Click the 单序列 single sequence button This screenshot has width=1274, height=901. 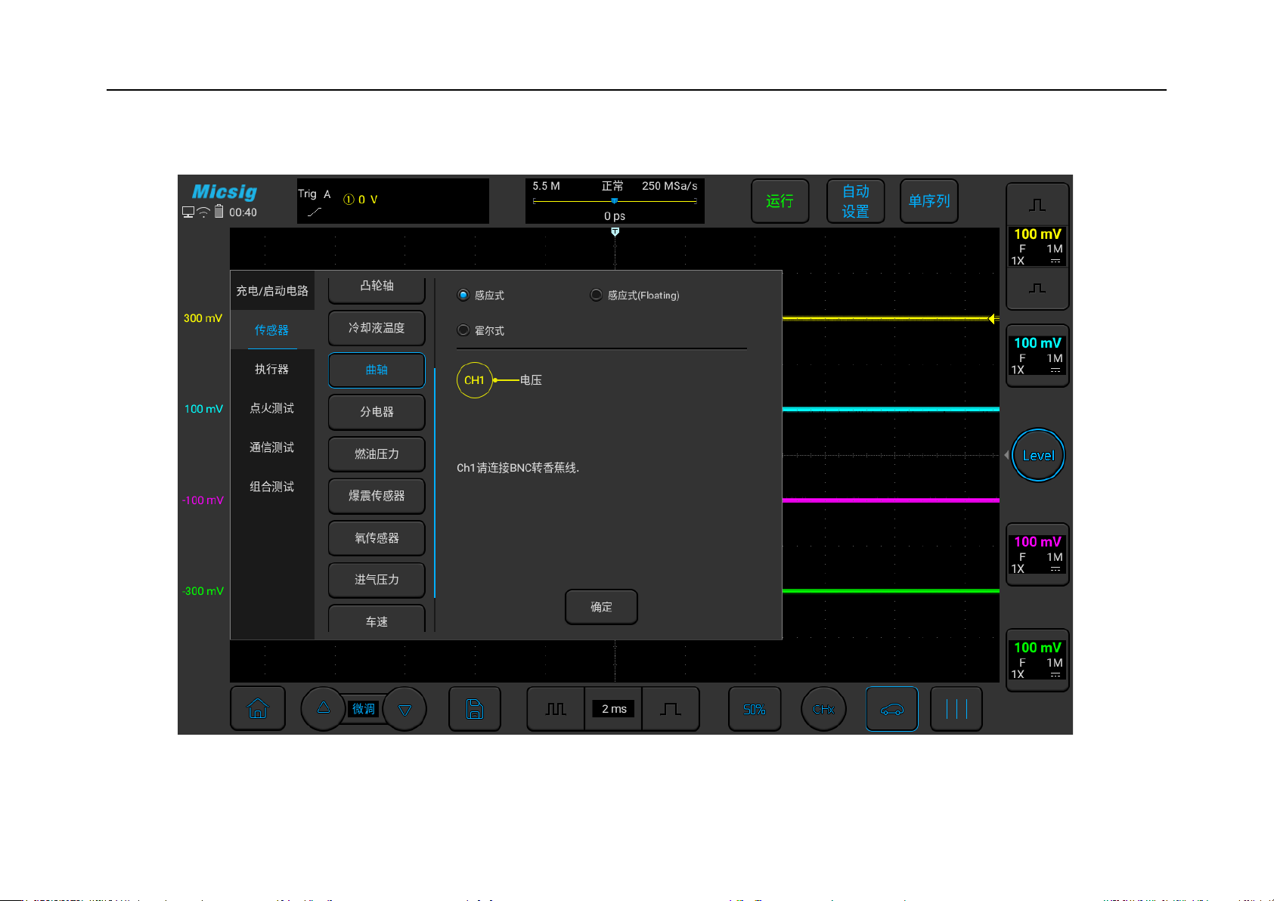[929, 201]
